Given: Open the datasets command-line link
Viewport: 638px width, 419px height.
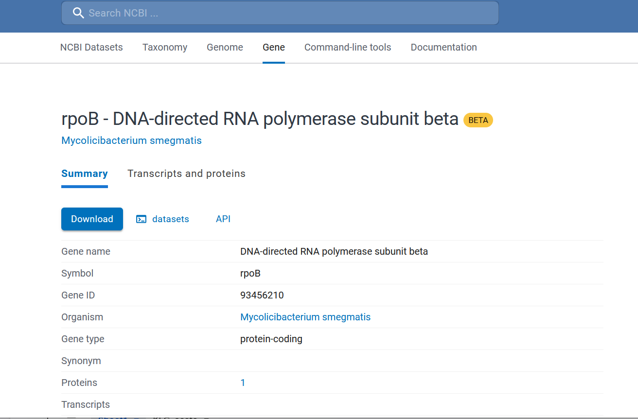Looking at the screenshot, I should click(x=171, y=219).
